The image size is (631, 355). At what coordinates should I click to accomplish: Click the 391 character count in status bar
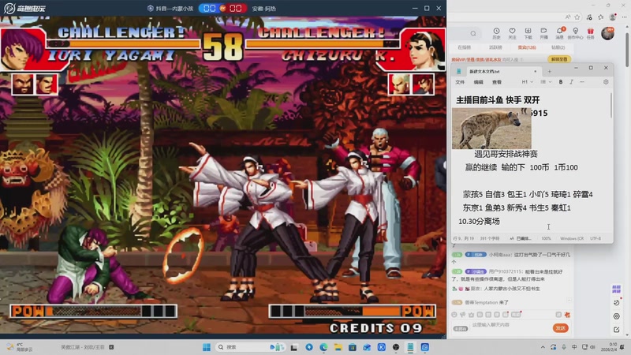coord(489,238)
